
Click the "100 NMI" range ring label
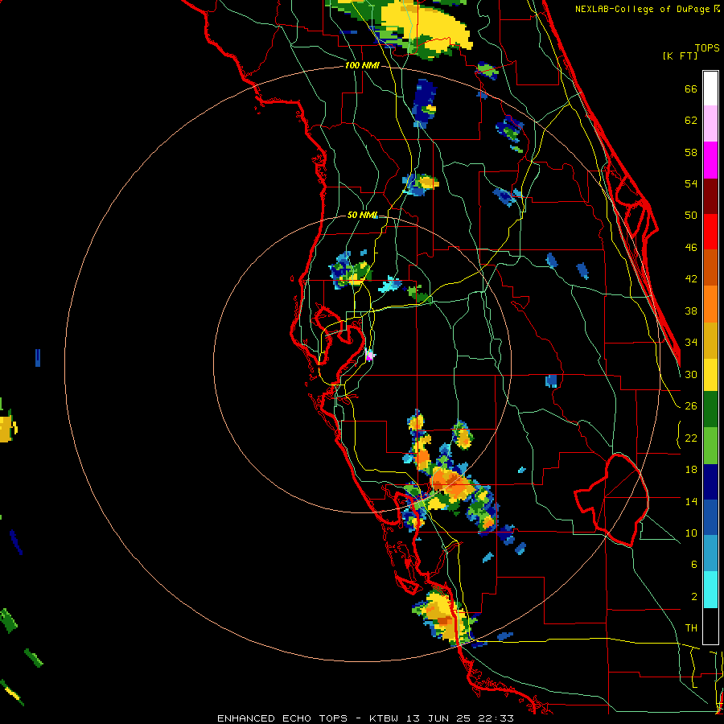point(362,65)
